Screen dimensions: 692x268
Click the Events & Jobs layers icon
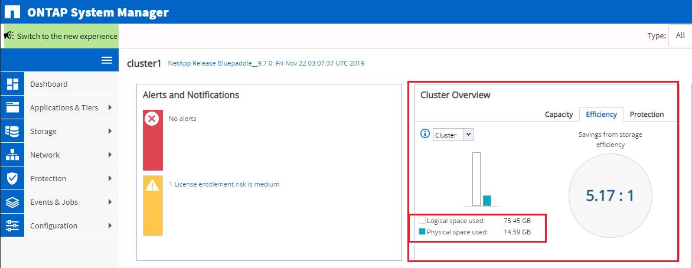click(12, 202)
